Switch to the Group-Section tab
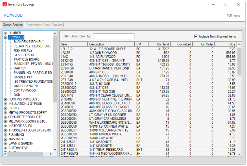247x166 pixels. pos(13,25)
